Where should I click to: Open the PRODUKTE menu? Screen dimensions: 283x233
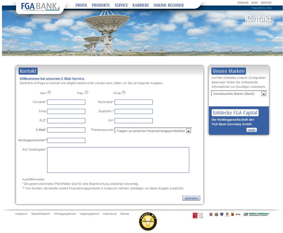[101, 5]
